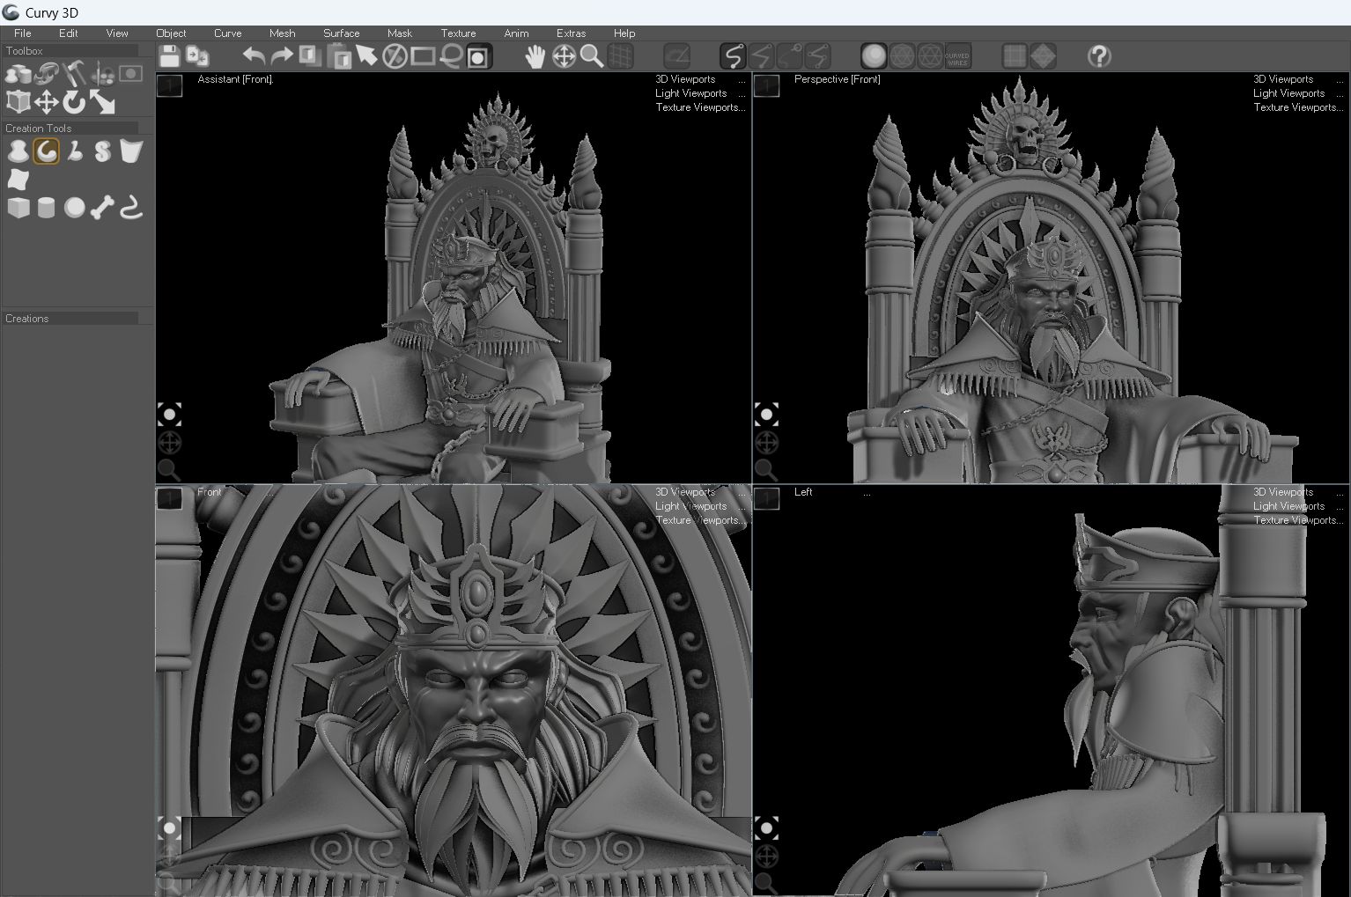
Task: Select the mixed curve mode icon
Action: (790, 56)
